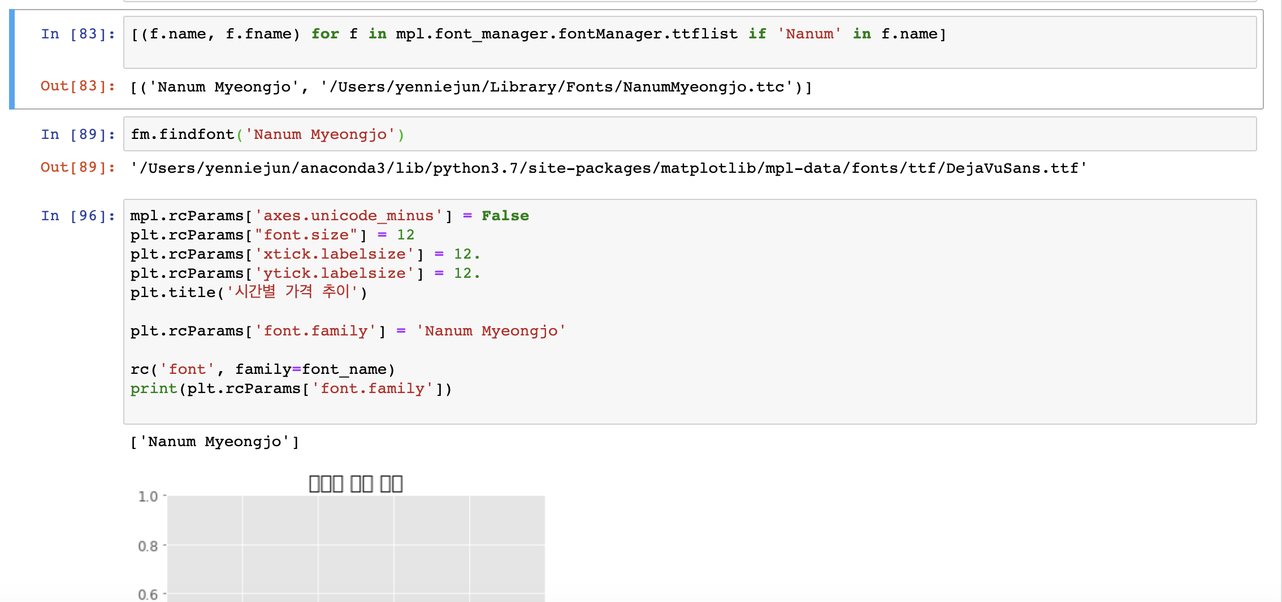Click the chart title with broken glyphs
The height and width of the screenshot is (602, 1282).
356,482
